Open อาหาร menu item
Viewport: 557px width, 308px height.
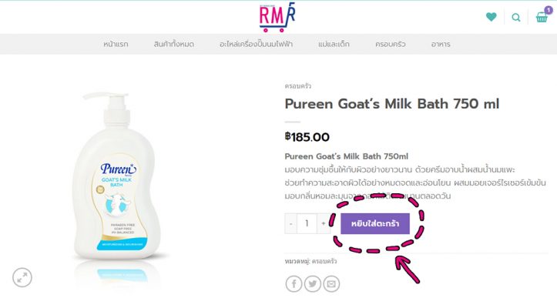click(x=441, y=44)
